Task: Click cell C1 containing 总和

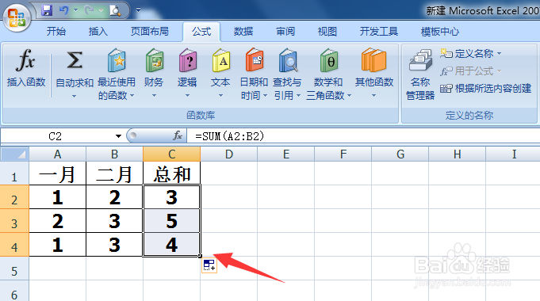Action: 171,173
